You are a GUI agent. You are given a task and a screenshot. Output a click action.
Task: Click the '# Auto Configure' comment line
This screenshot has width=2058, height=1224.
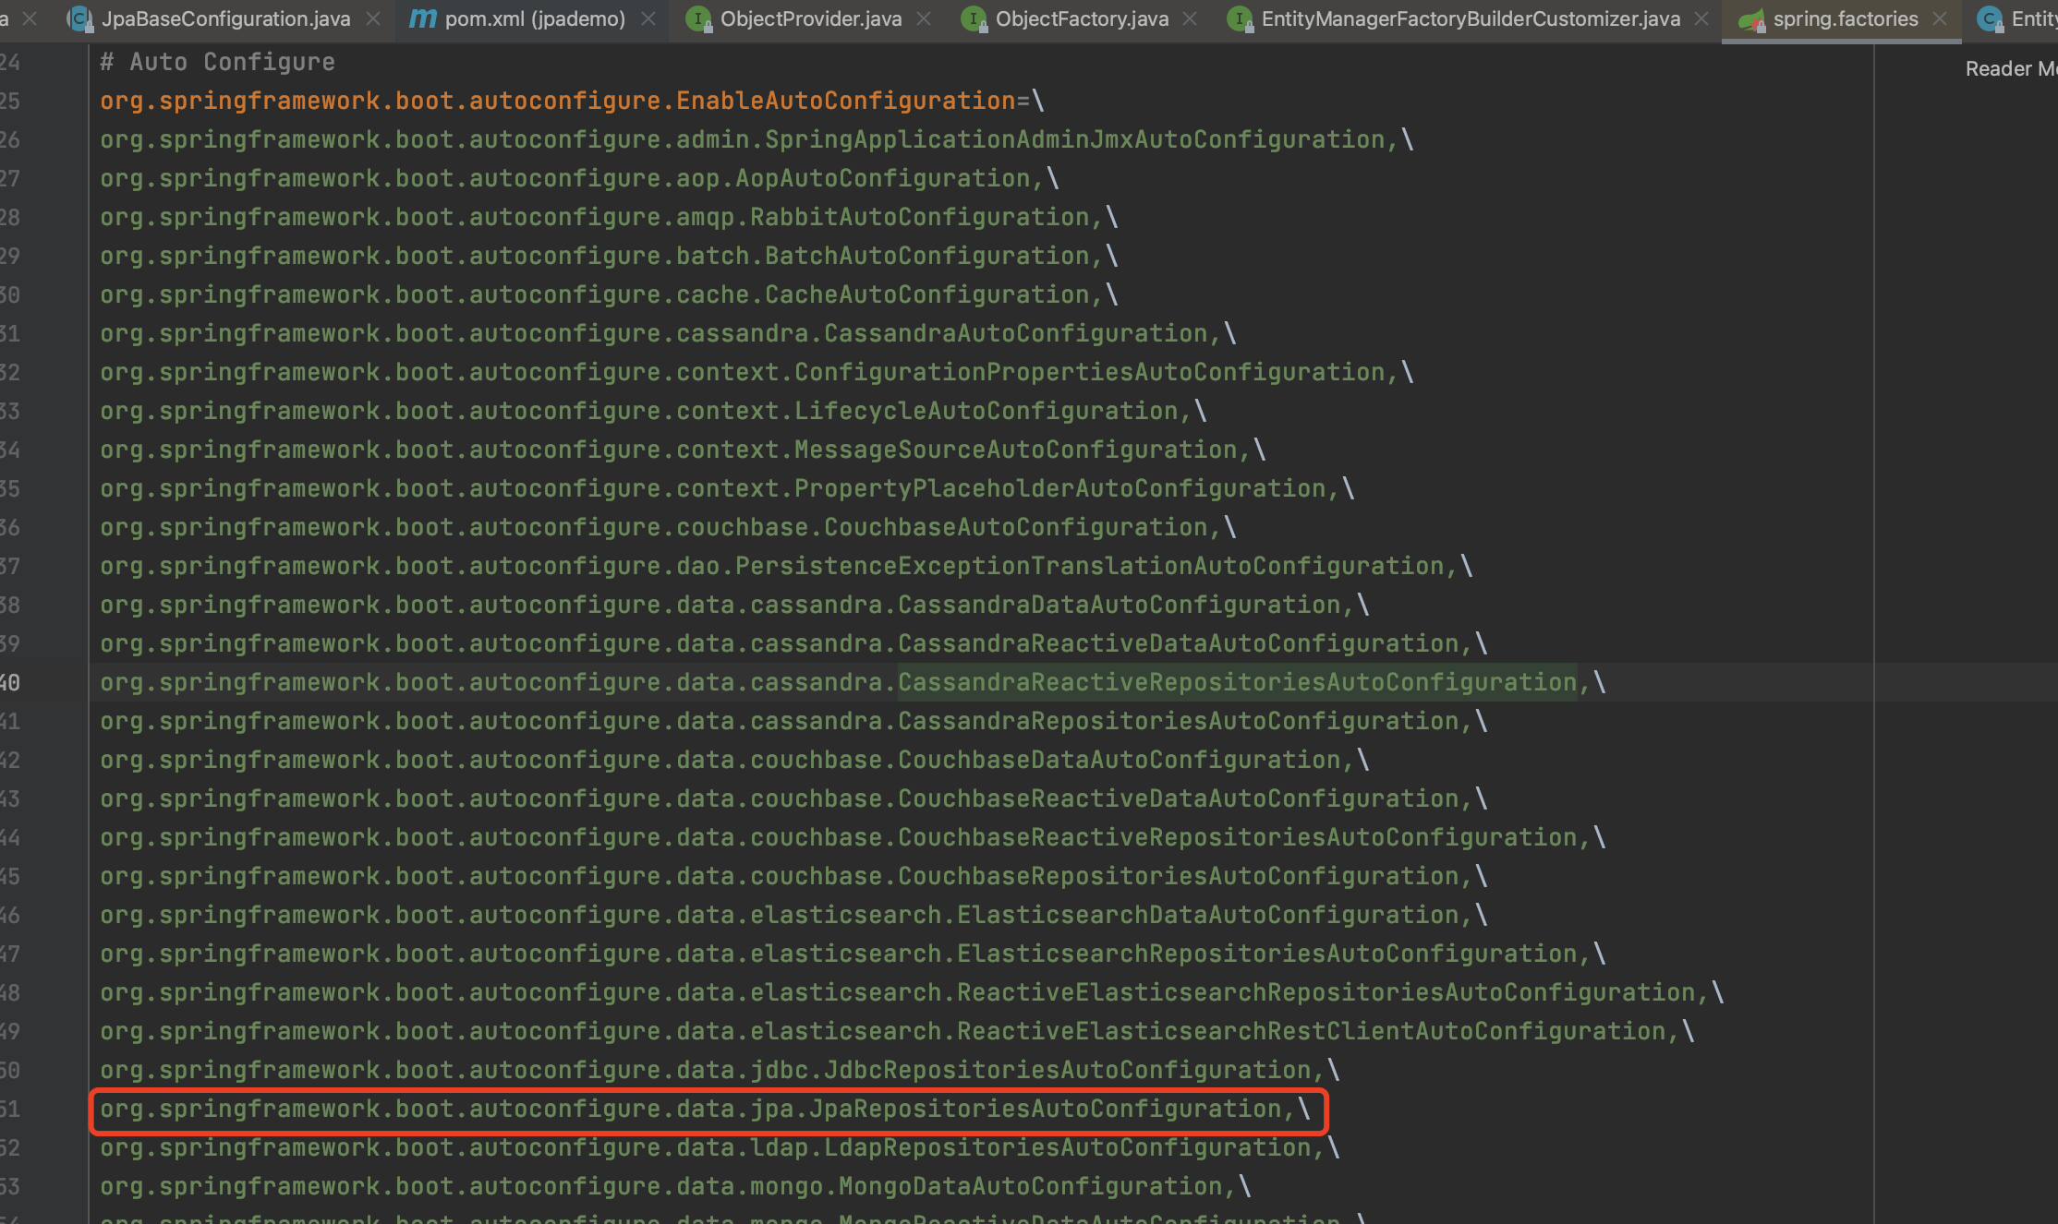point(217,62)
